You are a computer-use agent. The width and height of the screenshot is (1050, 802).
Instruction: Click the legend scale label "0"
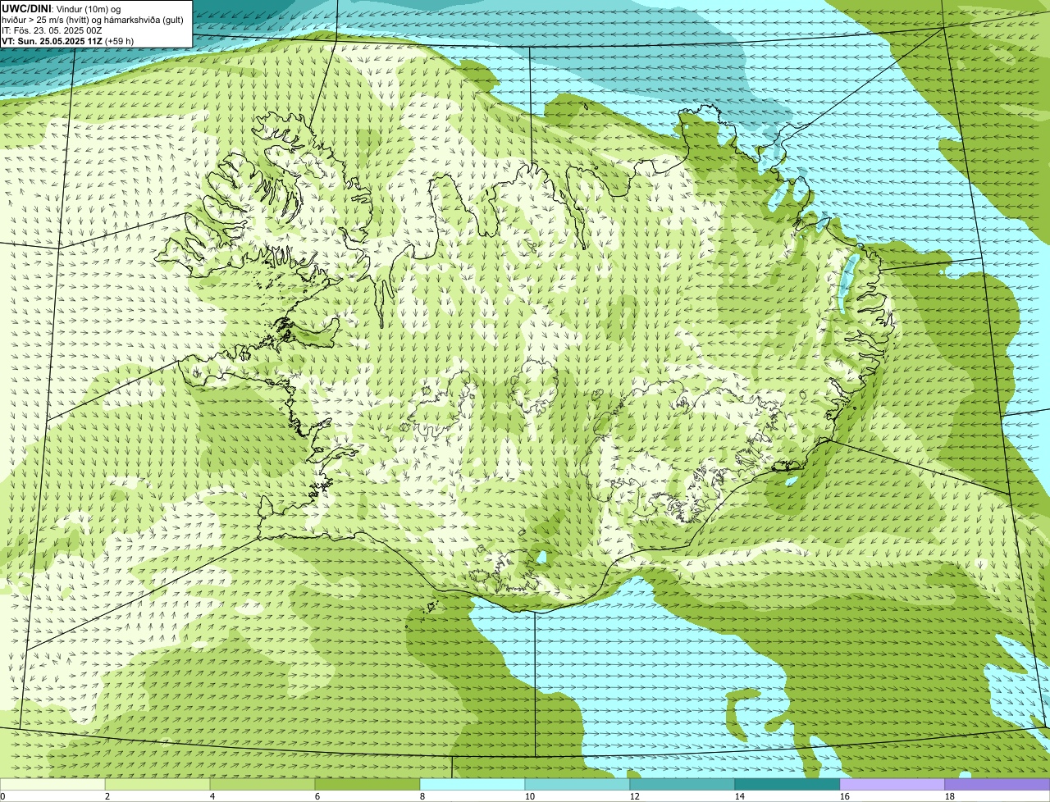click(x=2, y=796)
